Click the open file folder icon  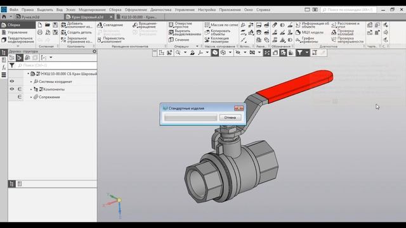click(x=48, y=25)
